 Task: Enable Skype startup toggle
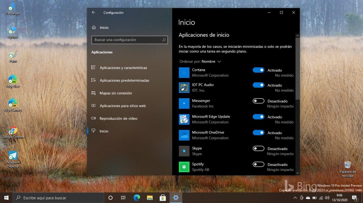258,148
